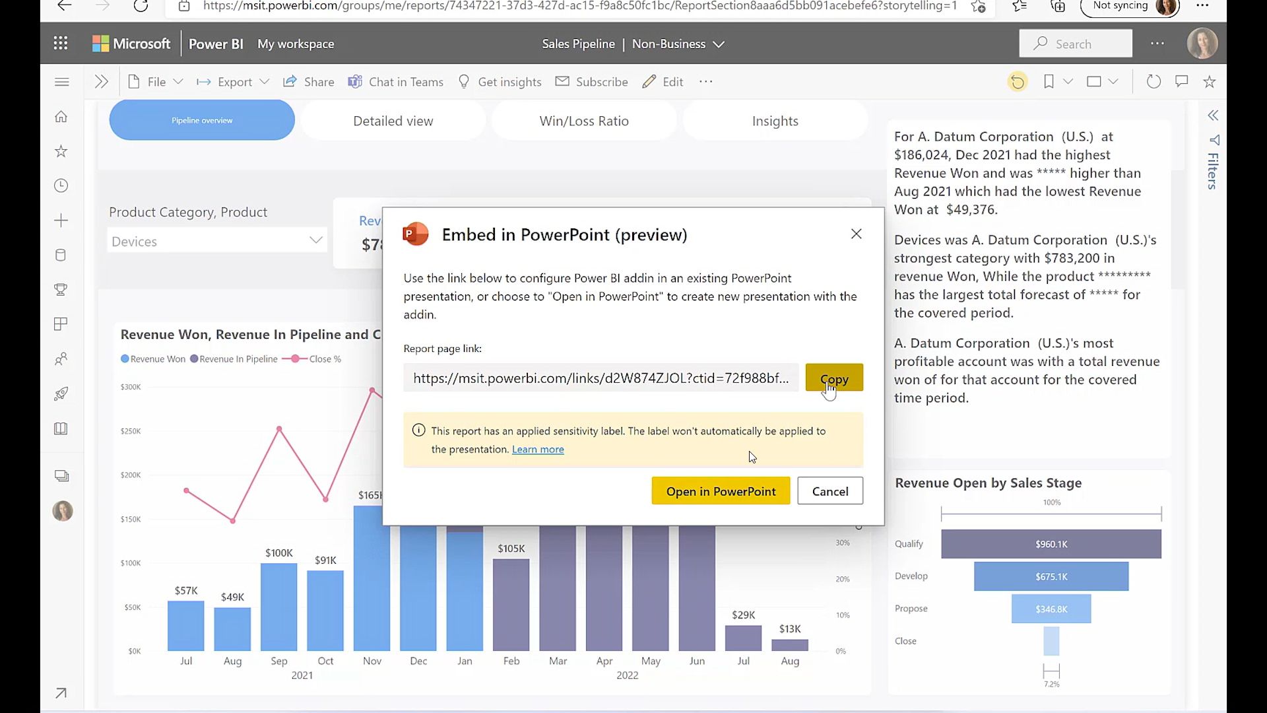Image resolution: width=1267 pixels, height=713 pixels.
Task: Switch to the Win/Loss Ratio tab
Action: pos(584,121)
